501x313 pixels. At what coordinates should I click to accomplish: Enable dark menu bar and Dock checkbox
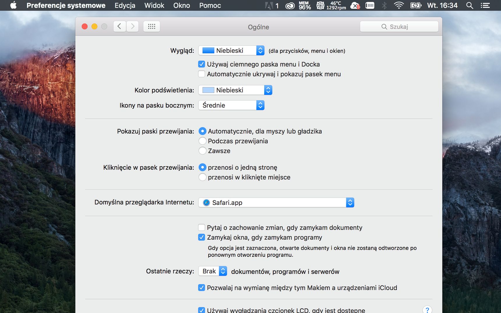tap(202, 64)
